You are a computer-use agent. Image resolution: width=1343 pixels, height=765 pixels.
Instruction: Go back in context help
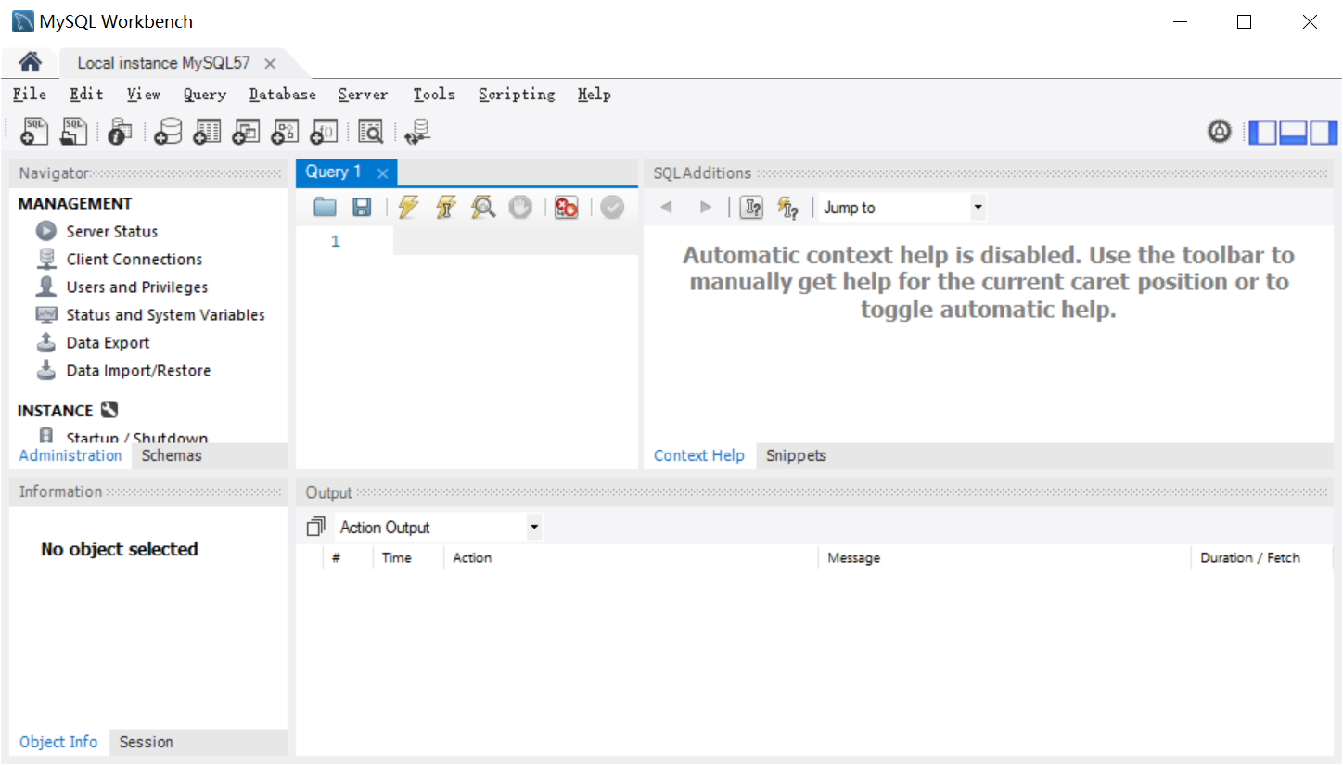click(x=666, y=208)
